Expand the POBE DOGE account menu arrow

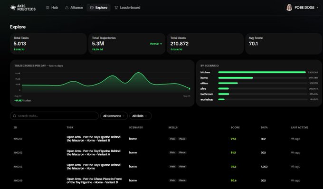pos(317,8)
